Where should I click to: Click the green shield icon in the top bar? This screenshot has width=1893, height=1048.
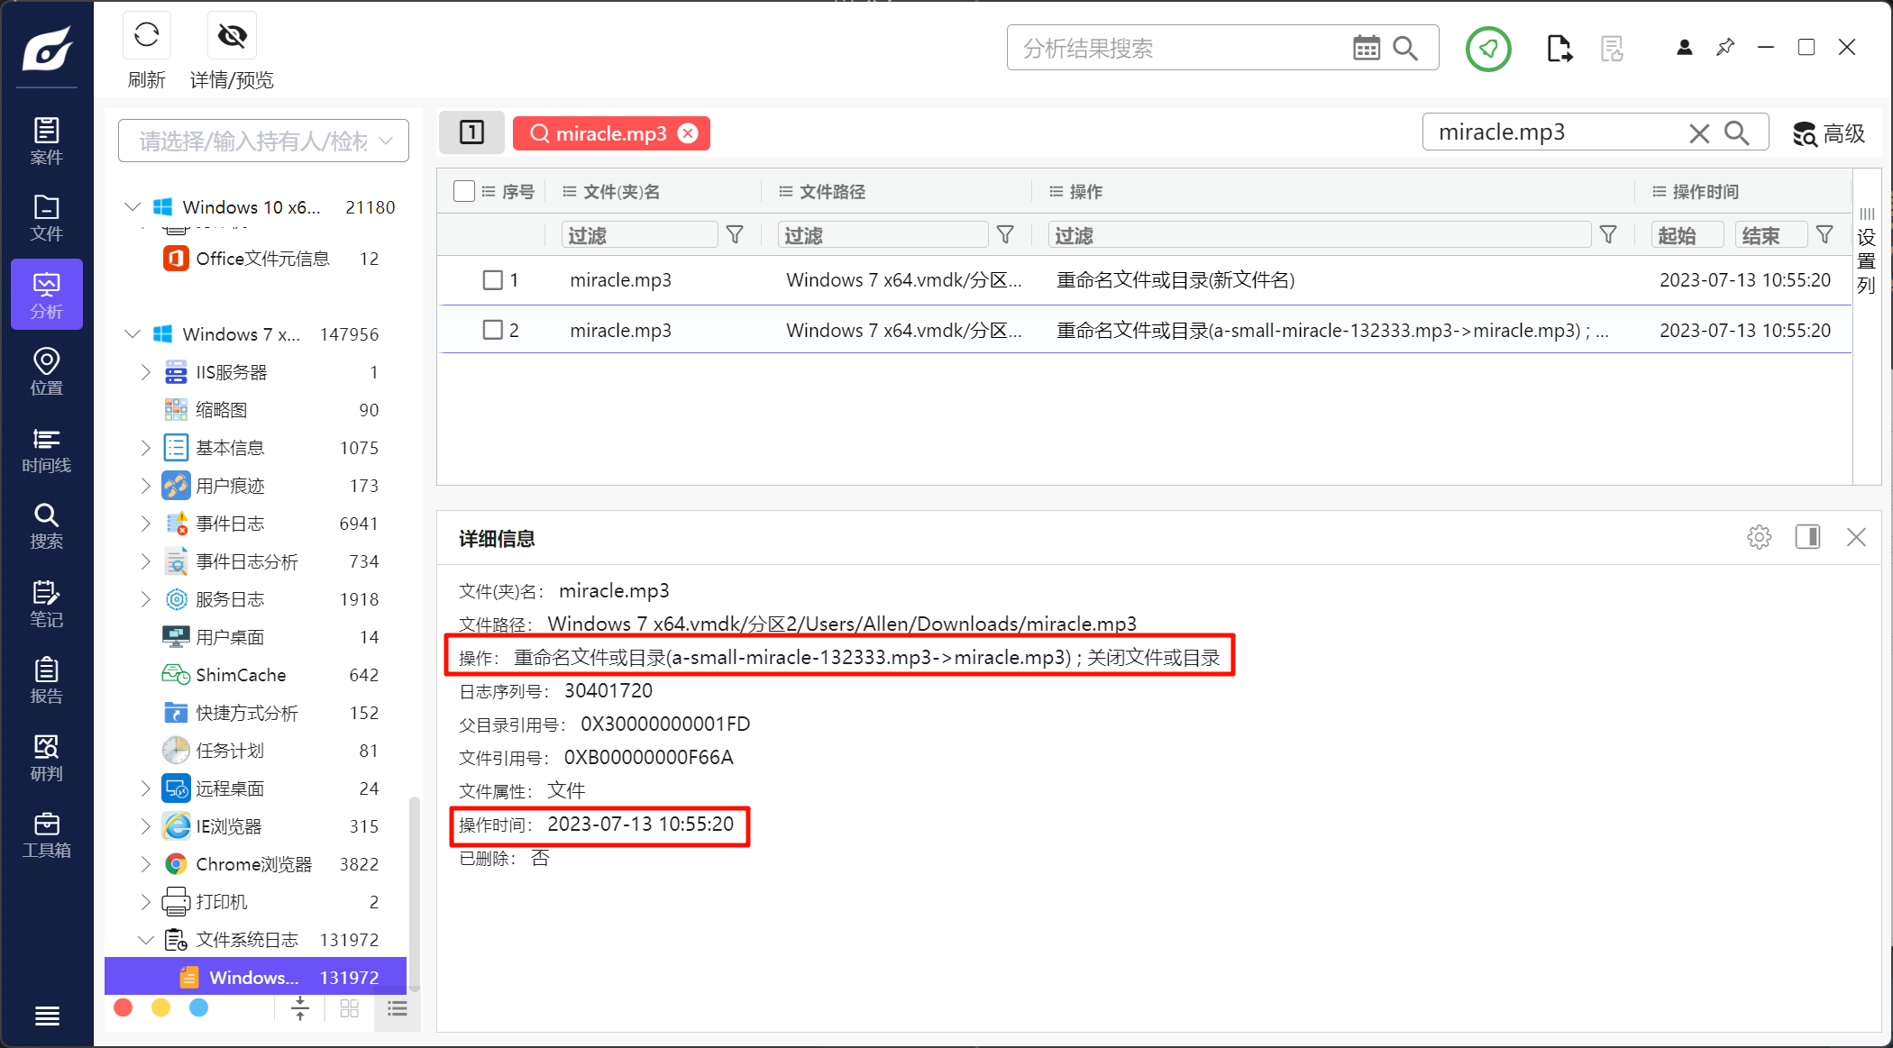[x=1487, y=49]
